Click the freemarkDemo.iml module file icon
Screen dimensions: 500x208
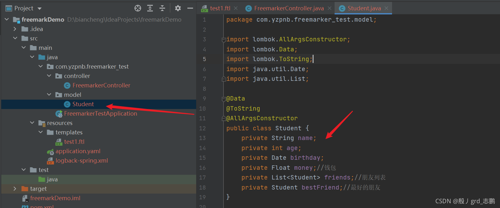[25, 198]
